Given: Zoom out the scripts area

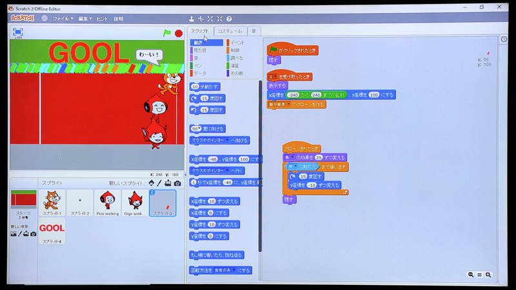Looking at the screenshot, I should coord(471,275).
